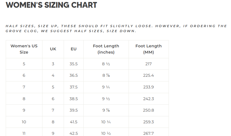Click the Women's Sizing Chart heading

click(51, 5)
